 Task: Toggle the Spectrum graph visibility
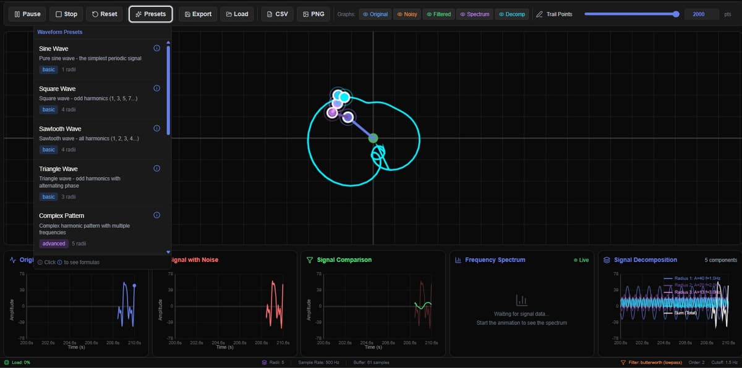click(475, 14)
